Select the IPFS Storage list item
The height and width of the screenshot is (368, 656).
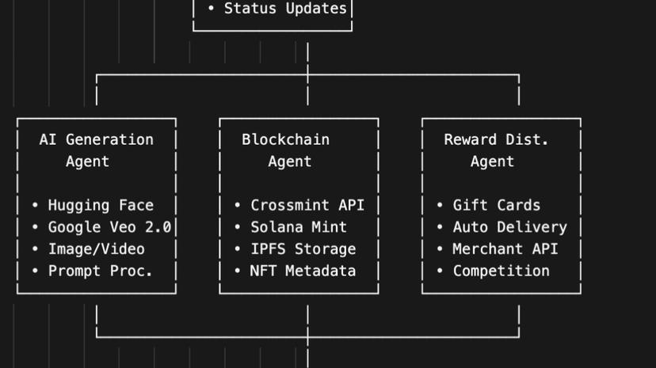303,248
